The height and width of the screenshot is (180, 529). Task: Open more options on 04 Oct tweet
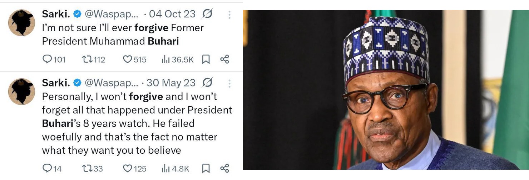pos(229,15)
